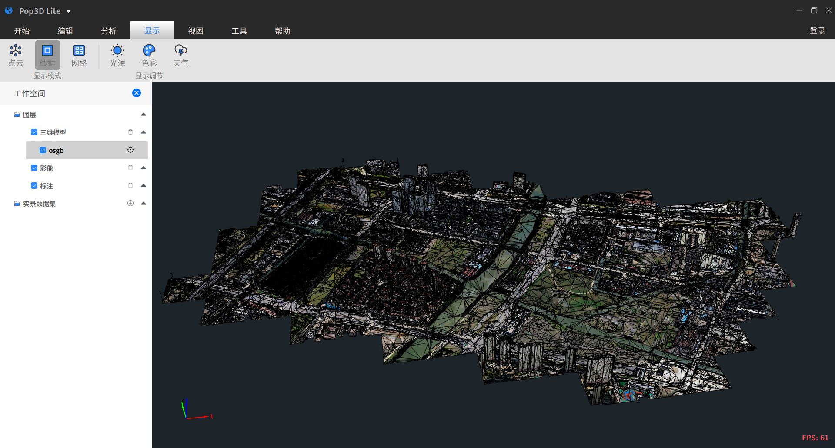Select the 图层 tree label

(30, 115)
